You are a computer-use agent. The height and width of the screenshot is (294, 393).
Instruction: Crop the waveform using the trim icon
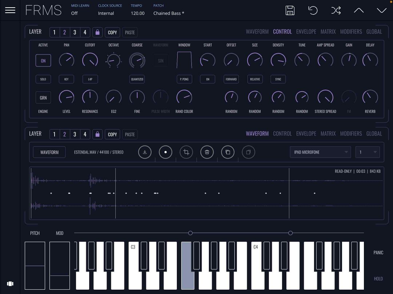tap(186, 152)
